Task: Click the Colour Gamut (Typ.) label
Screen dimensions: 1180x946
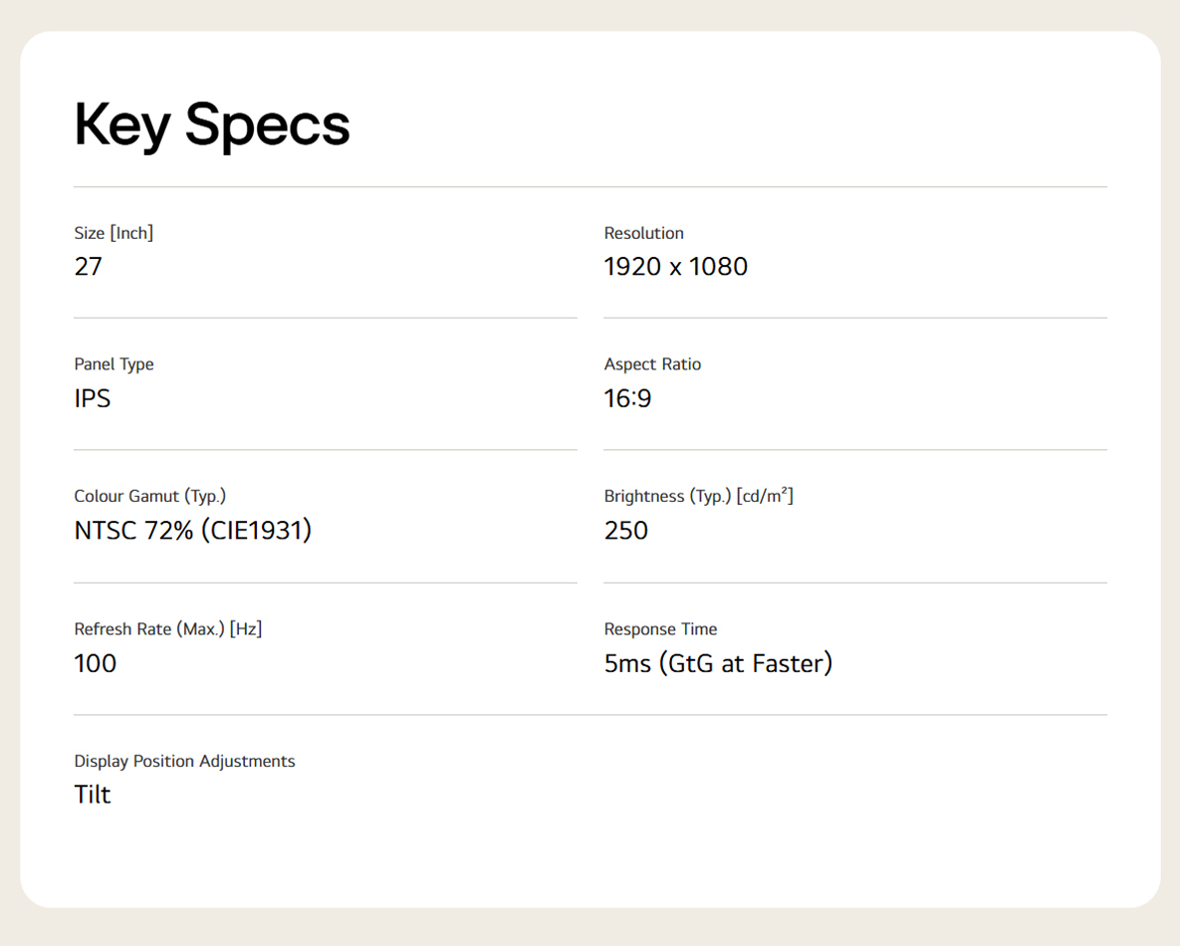Action: [149, 497]
